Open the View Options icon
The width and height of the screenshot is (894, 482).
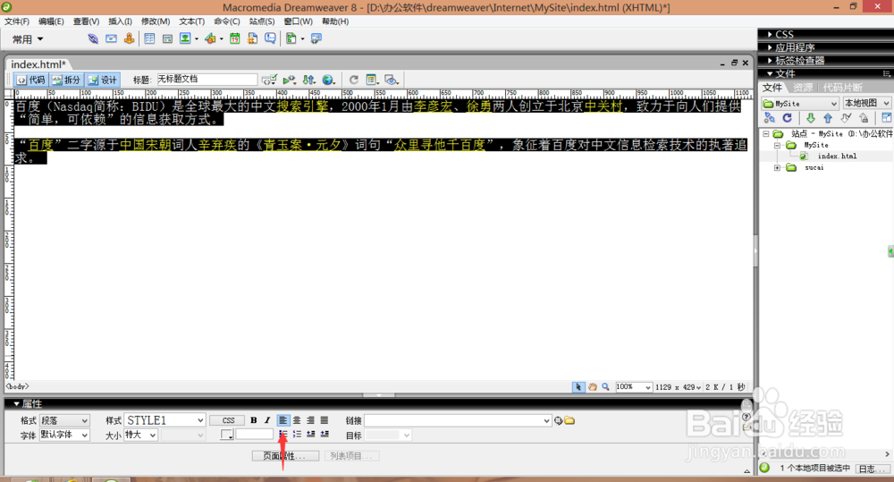click(x=372, y=80)
